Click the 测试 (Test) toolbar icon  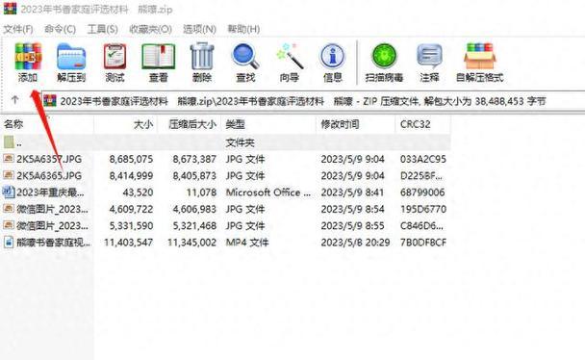[x=114, y=57]
